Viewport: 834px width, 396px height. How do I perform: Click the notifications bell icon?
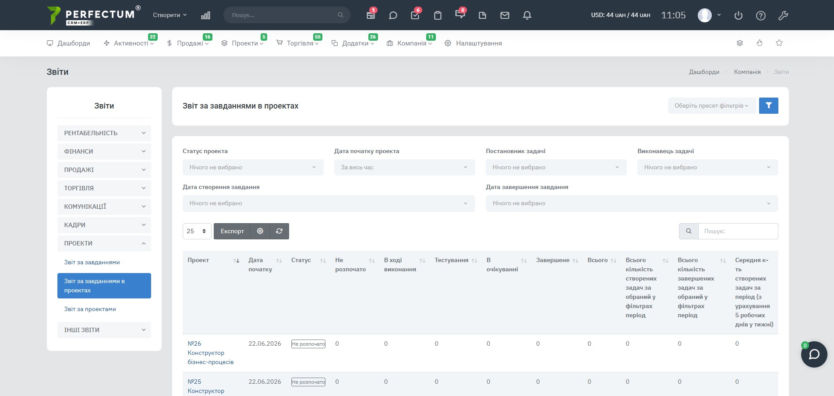tap(527, 15)
